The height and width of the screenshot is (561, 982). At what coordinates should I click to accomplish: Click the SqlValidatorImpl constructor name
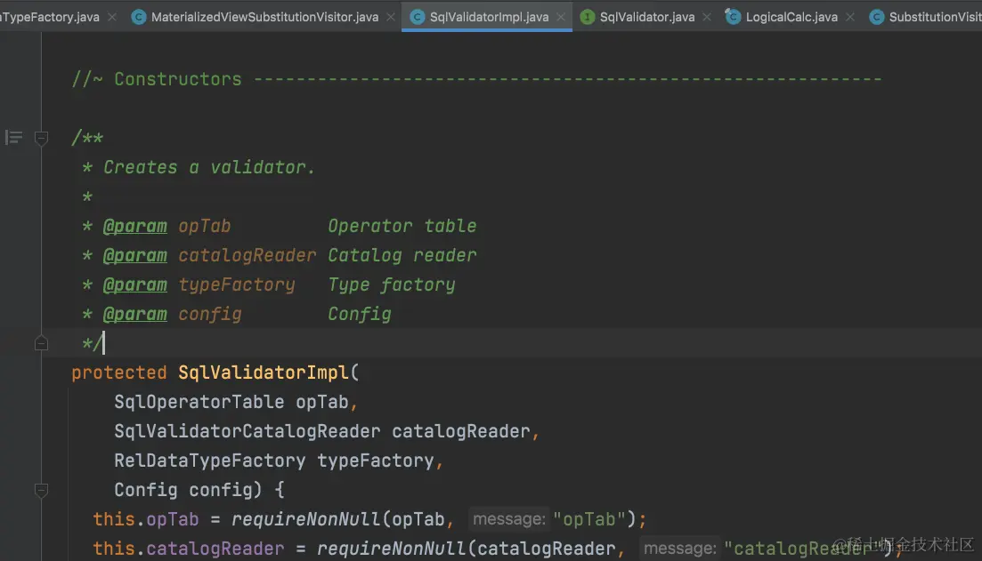tap(263, 373)
